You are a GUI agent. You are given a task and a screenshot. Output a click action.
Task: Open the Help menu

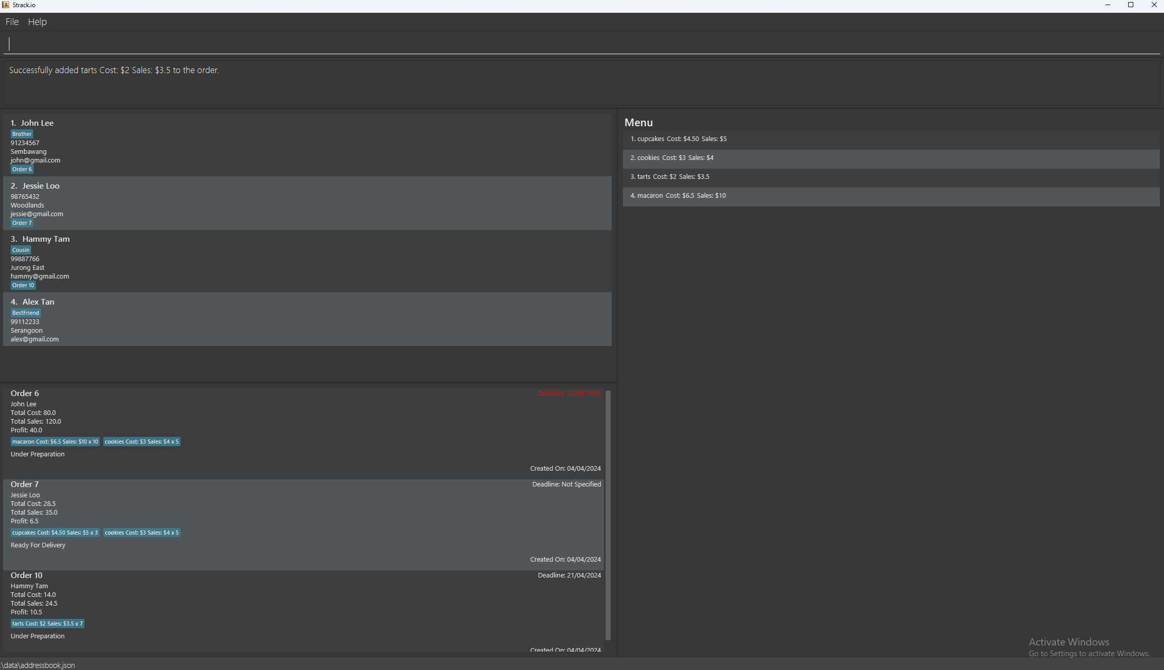37,22
